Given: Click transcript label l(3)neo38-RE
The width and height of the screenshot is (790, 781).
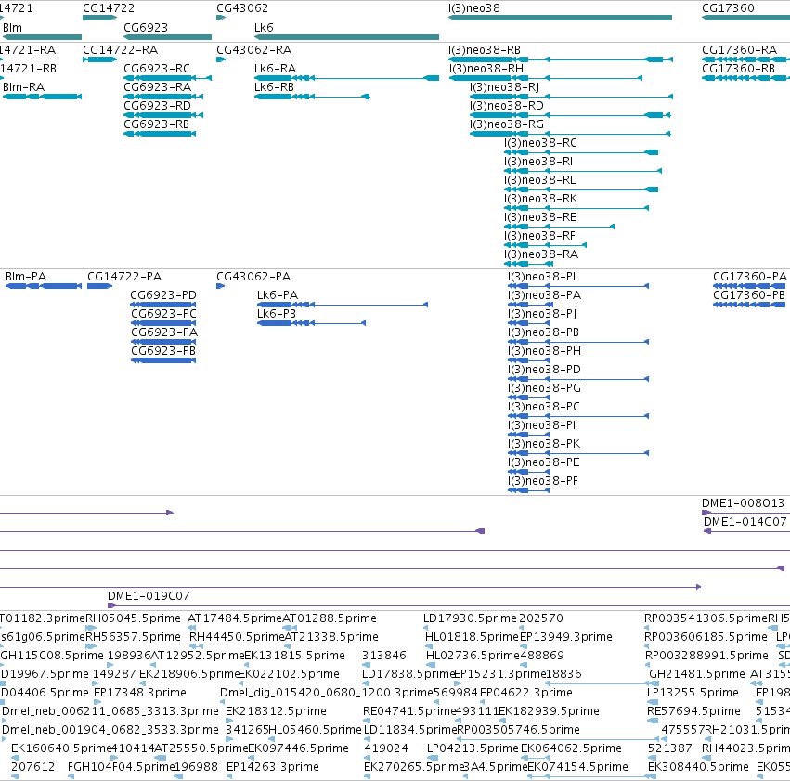Looking at the screenshot, I should pyautogui.click(x=540, y=217).
